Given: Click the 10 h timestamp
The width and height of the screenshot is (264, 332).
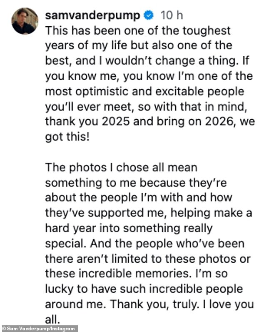Looking at the screenshot, I should point(172,15).
